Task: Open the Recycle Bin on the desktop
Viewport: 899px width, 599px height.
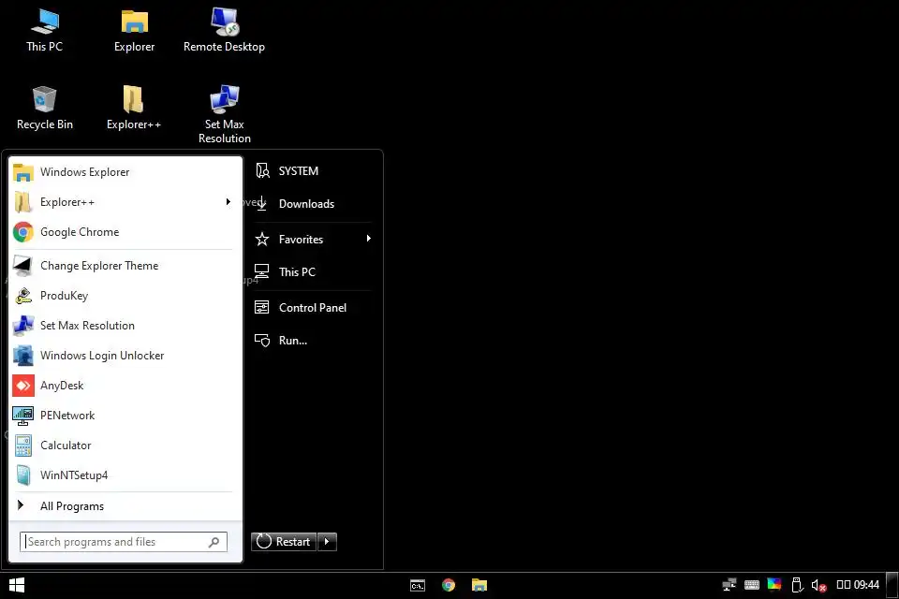Action: tap(45, 108)
